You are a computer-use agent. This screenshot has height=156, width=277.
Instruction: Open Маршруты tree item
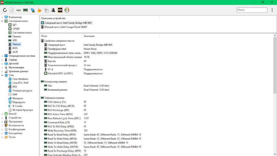pos(19,102)
